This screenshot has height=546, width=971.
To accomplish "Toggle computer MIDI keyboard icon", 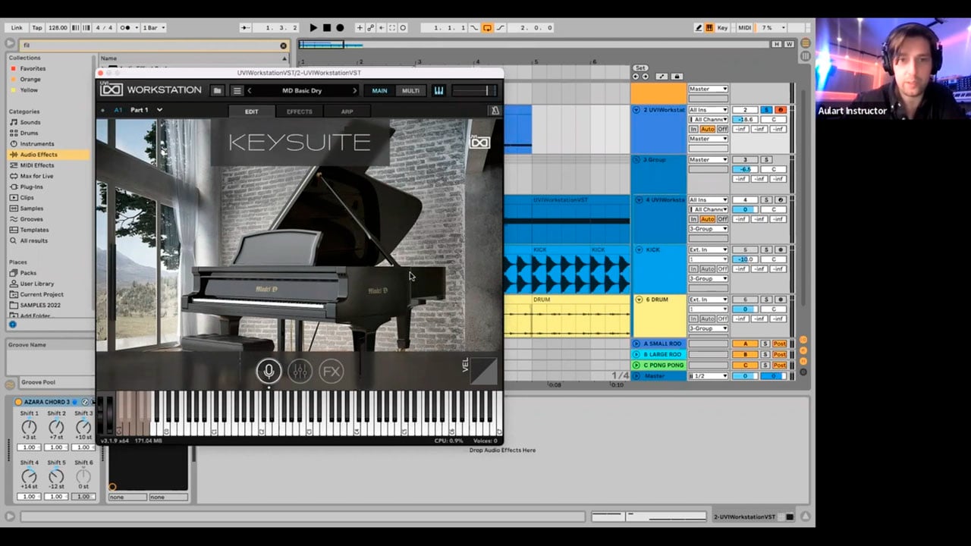I will coord(709,27).
